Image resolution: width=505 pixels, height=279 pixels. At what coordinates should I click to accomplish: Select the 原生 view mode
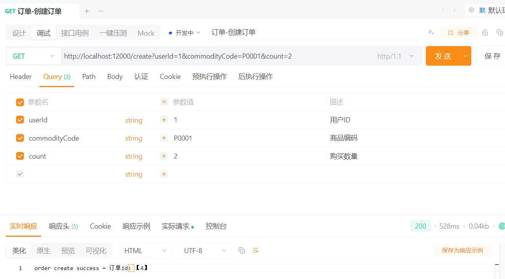43,250
